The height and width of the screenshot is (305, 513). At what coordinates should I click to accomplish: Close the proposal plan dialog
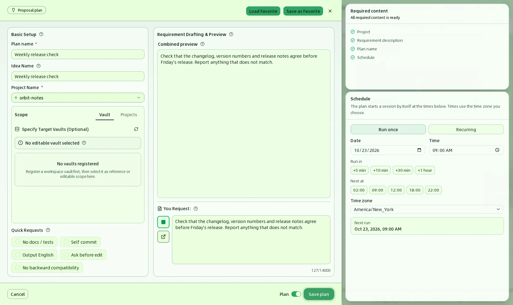pyautogui.click(x=330, y=11)
